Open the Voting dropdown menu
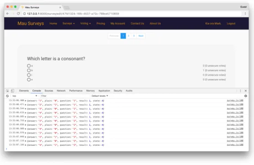This screenshot has width=254, height=165. (x=85, y=23)
